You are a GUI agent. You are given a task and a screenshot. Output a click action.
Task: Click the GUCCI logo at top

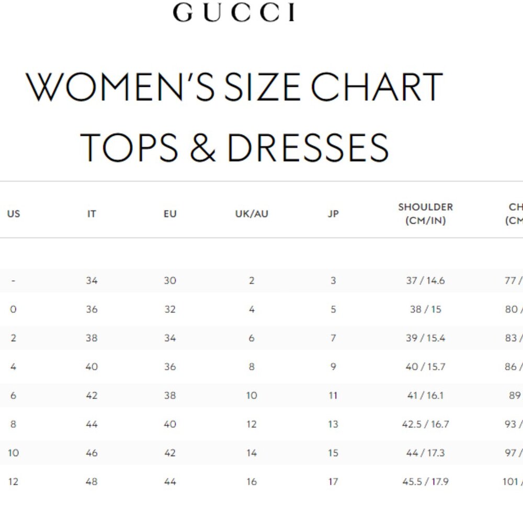pos(234,13)
